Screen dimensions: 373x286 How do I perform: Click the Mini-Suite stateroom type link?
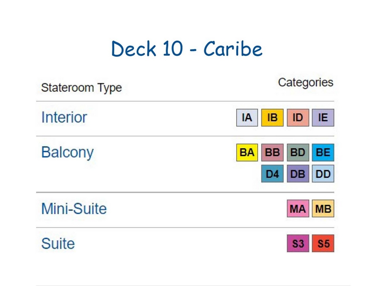pyautogui.click(x=74, y=209)
